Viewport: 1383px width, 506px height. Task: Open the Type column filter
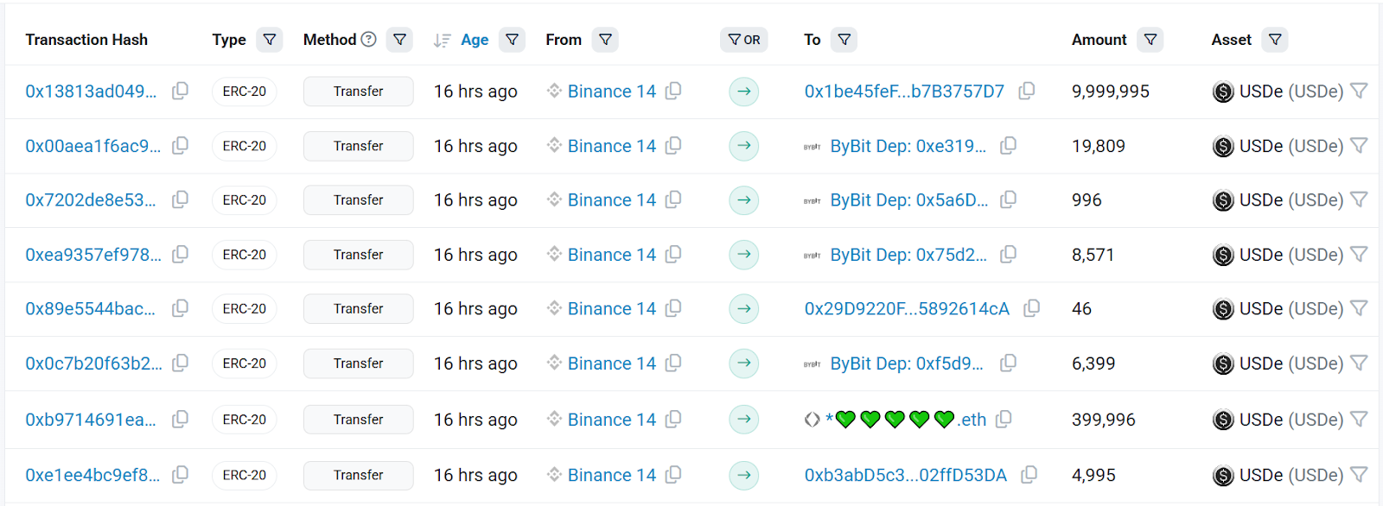tap(270, 40)
